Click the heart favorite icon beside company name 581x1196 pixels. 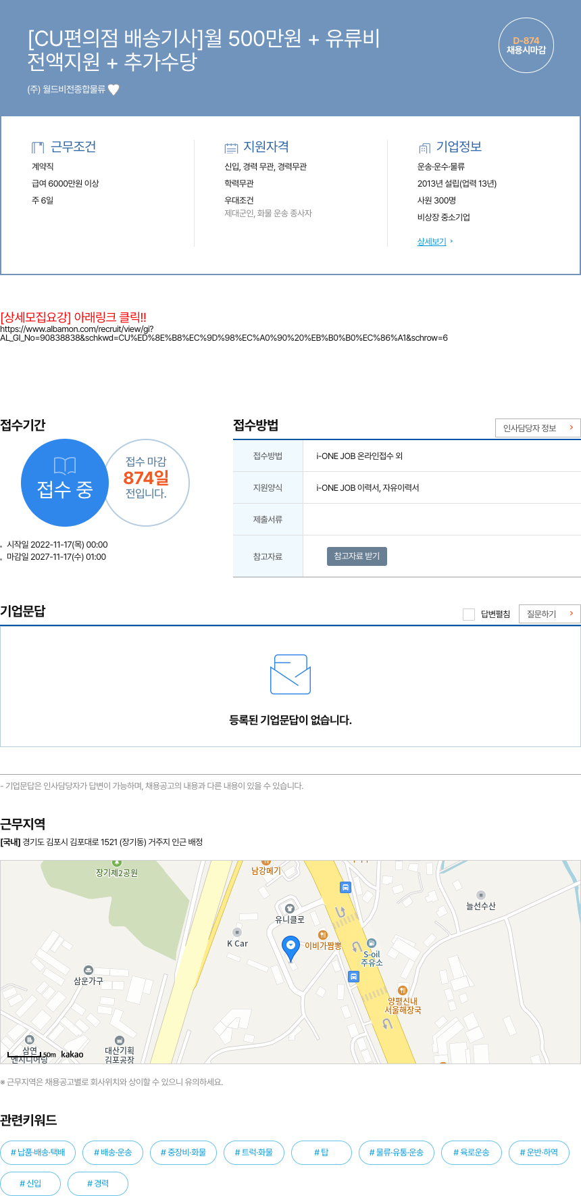point(113,89)
